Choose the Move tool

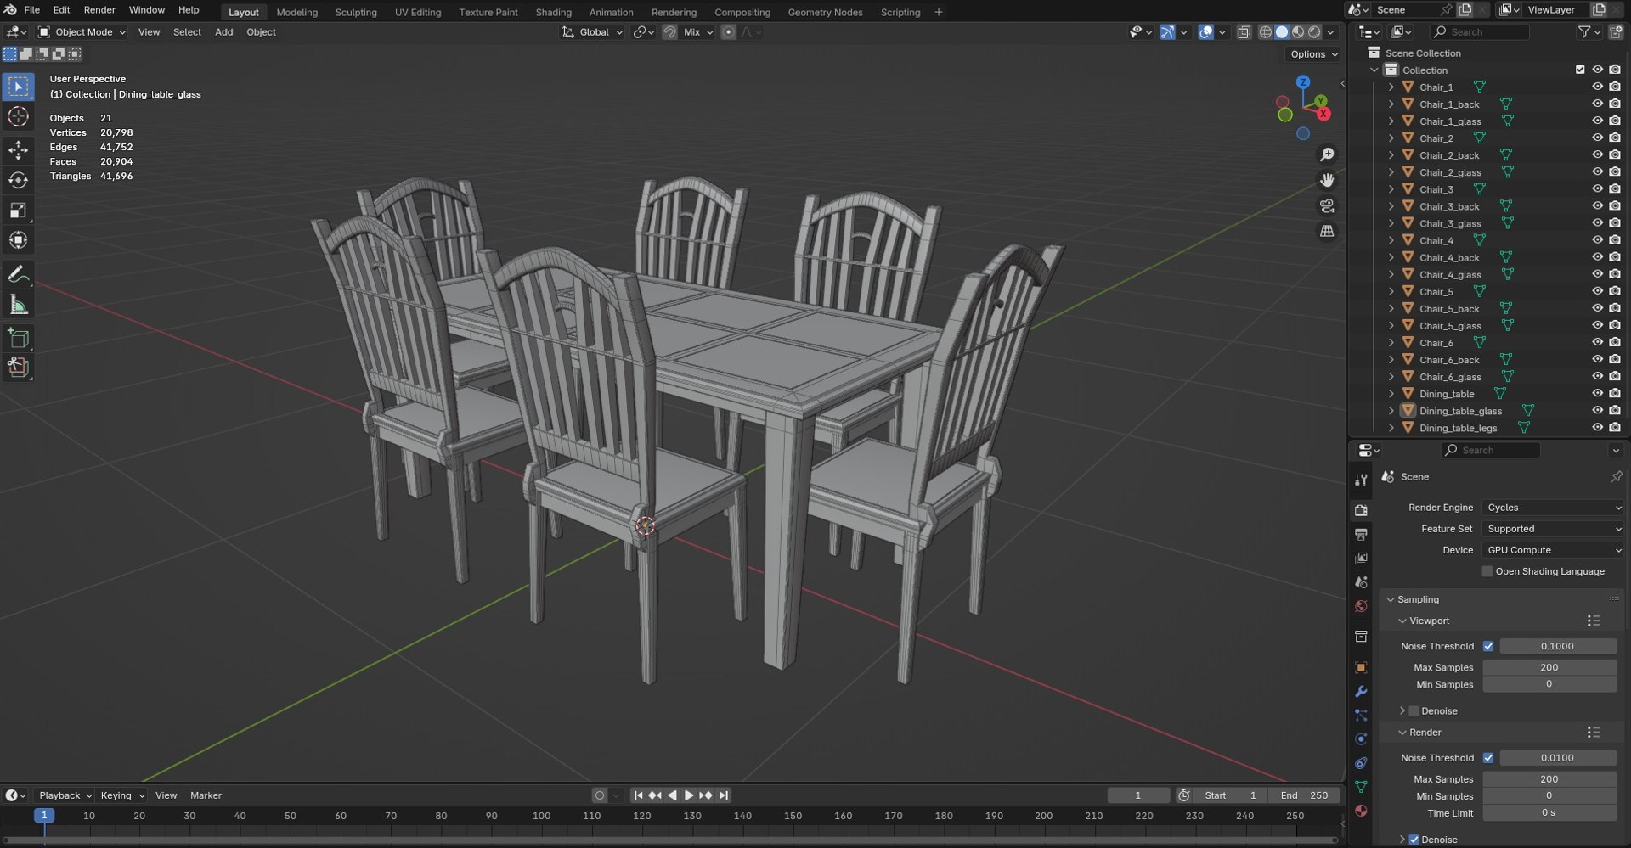click(x=18, y=150)
